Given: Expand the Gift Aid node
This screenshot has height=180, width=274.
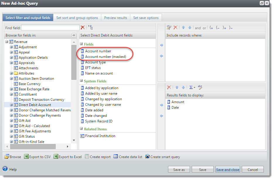Looking at the screenshot, I should 11,120.
